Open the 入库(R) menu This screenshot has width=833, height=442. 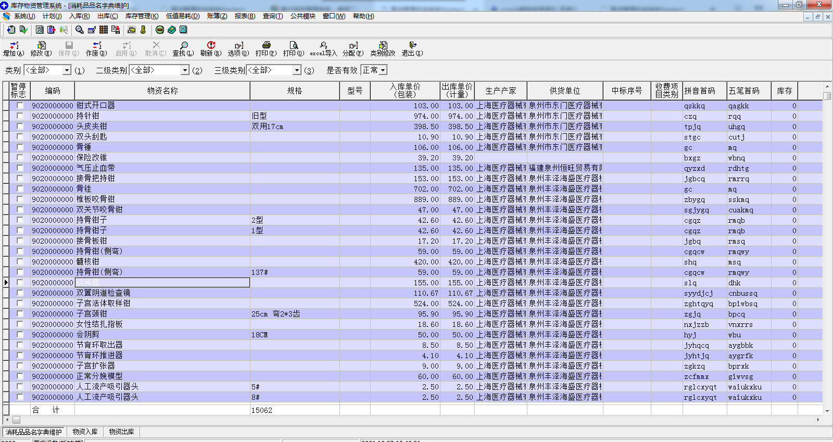coord(79,16)
